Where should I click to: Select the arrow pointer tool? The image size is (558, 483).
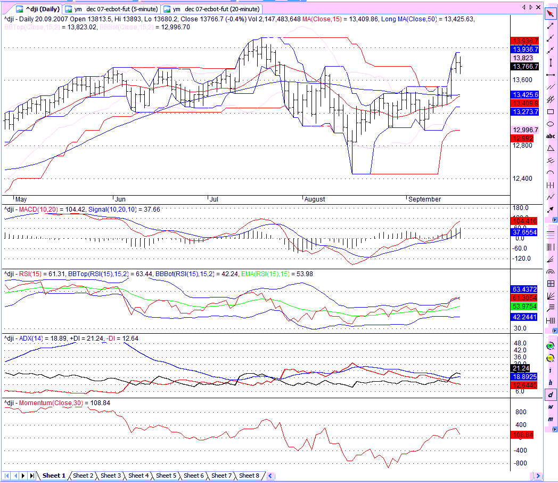551,14
